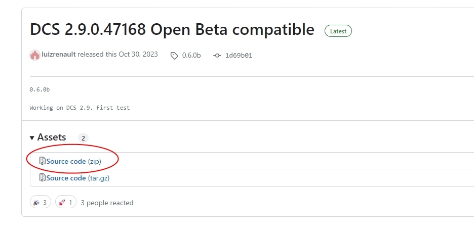474x235 pixels.
Task: Click the Assets count badge showing 2
Action: [83, 138]
